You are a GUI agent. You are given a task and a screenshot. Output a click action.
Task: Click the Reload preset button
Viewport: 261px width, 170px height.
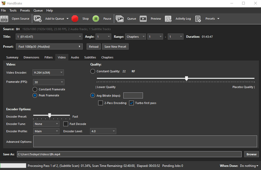pyautogui.click(x=93, y=47)
